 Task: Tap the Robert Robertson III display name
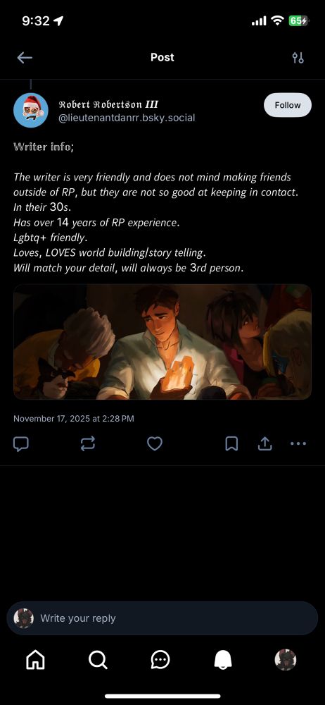[x=108, y=105]
